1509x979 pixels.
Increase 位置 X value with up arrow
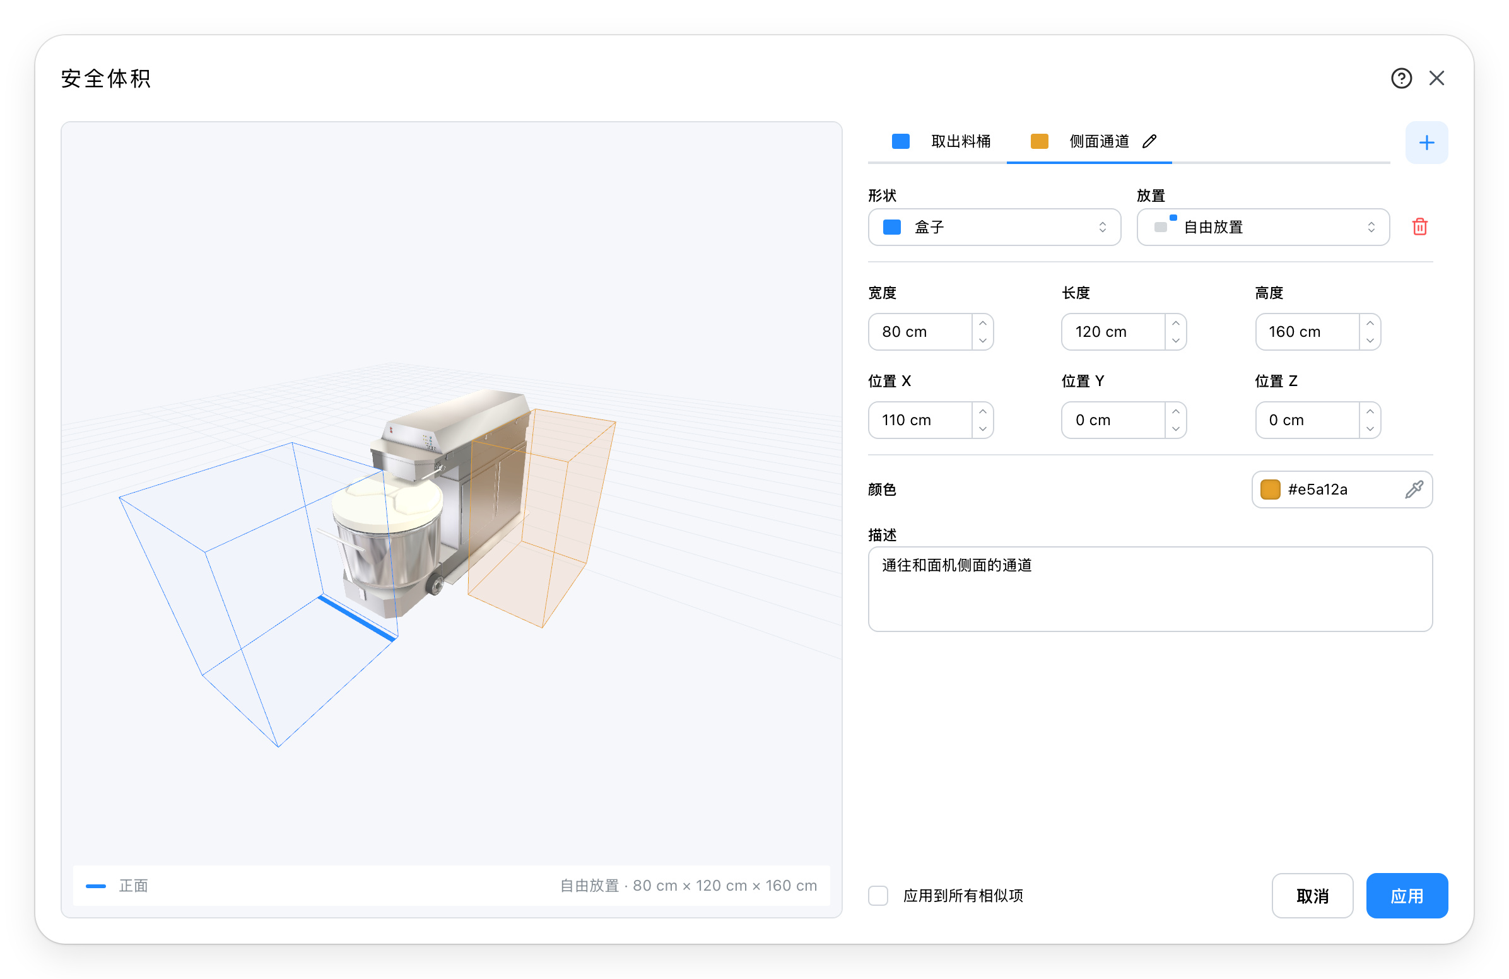click(x=982, y=411)
